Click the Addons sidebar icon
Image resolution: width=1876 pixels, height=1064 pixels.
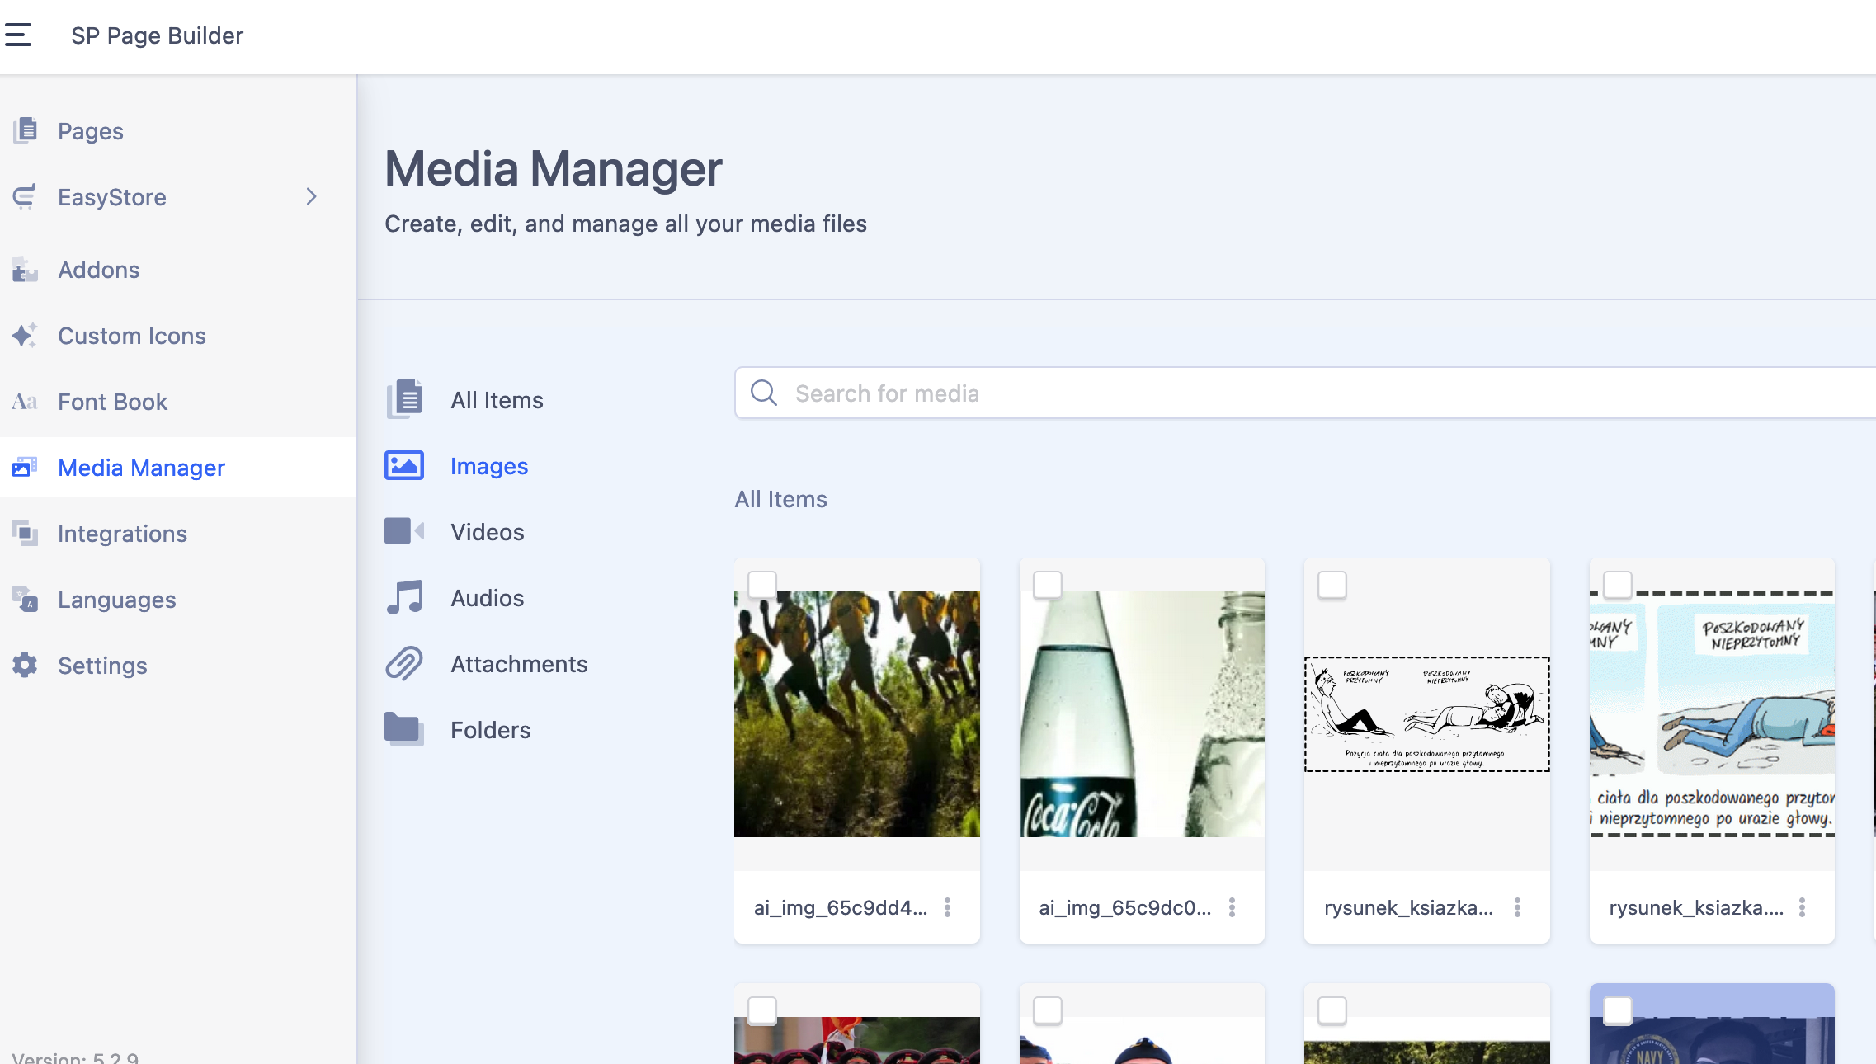[25, 270]
